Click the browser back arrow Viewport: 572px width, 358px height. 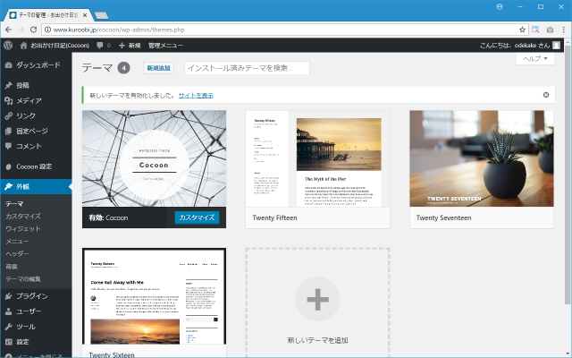pos(8,30)
